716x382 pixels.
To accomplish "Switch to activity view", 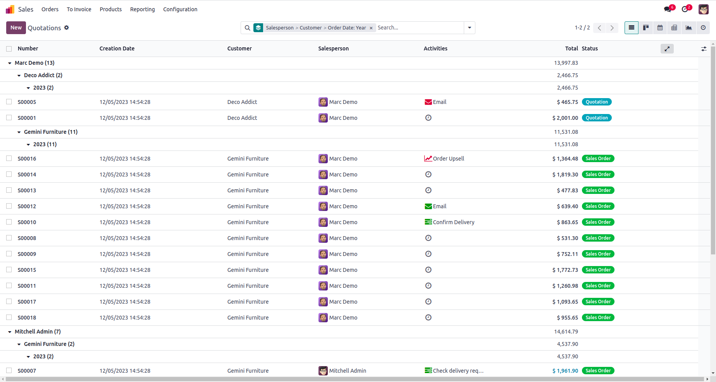I will 703,28.
